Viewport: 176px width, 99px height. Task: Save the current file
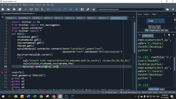(14, 9)
